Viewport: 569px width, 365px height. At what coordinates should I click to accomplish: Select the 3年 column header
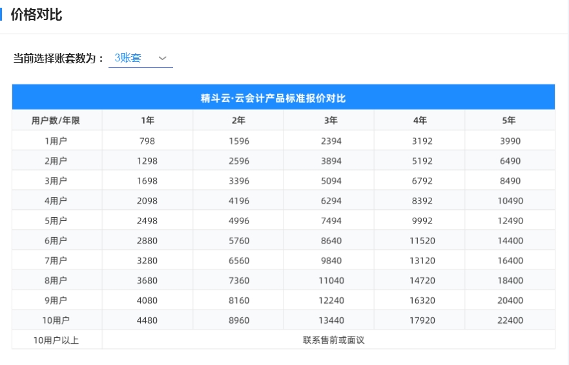tap(331, 121)
